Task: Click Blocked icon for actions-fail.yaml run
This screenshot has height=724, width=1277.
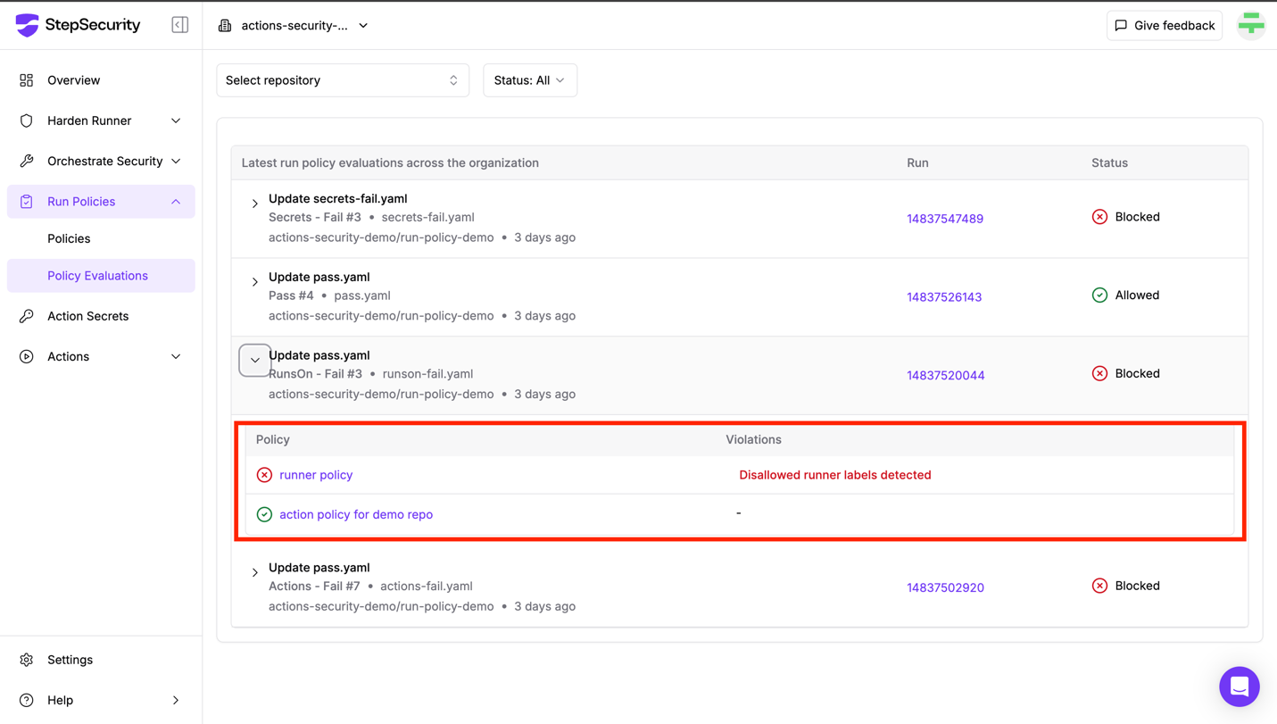Action: click(1099, 586)
